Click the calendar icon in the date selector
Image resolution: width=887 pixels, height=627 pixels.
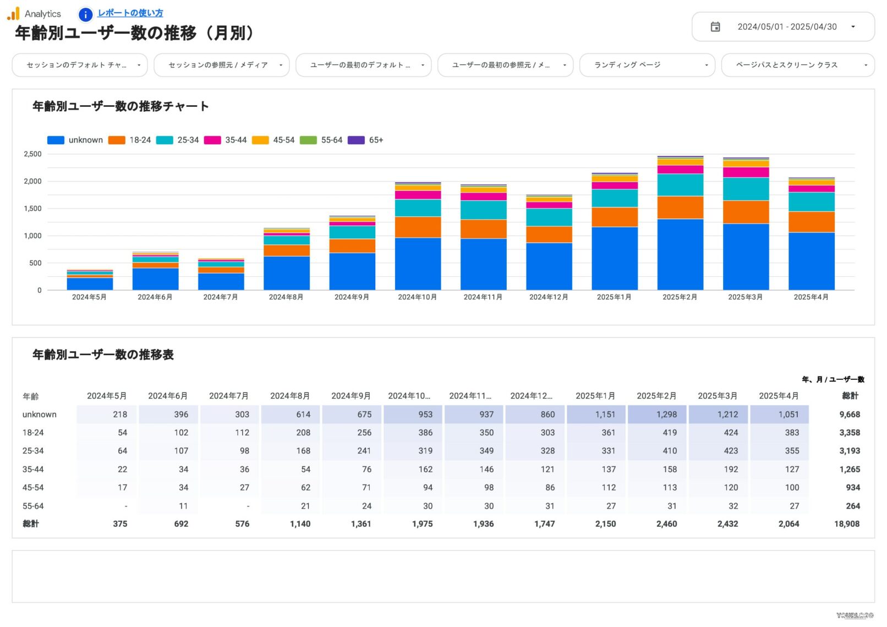(716, 26)
